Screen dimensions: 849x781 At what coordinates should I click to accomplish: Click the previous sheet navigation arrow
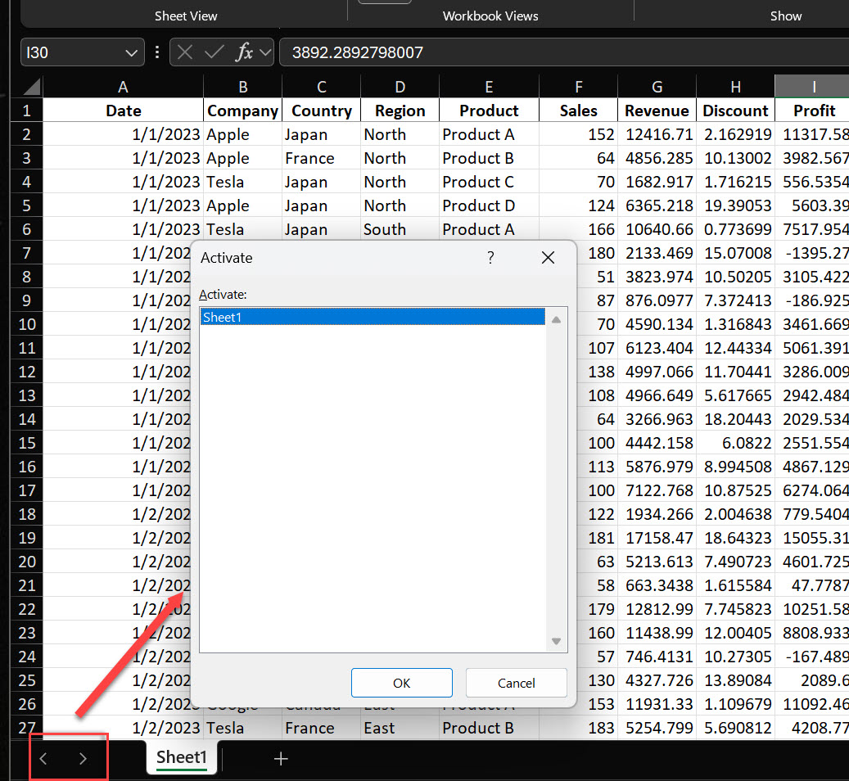click(x=43, y=758)
